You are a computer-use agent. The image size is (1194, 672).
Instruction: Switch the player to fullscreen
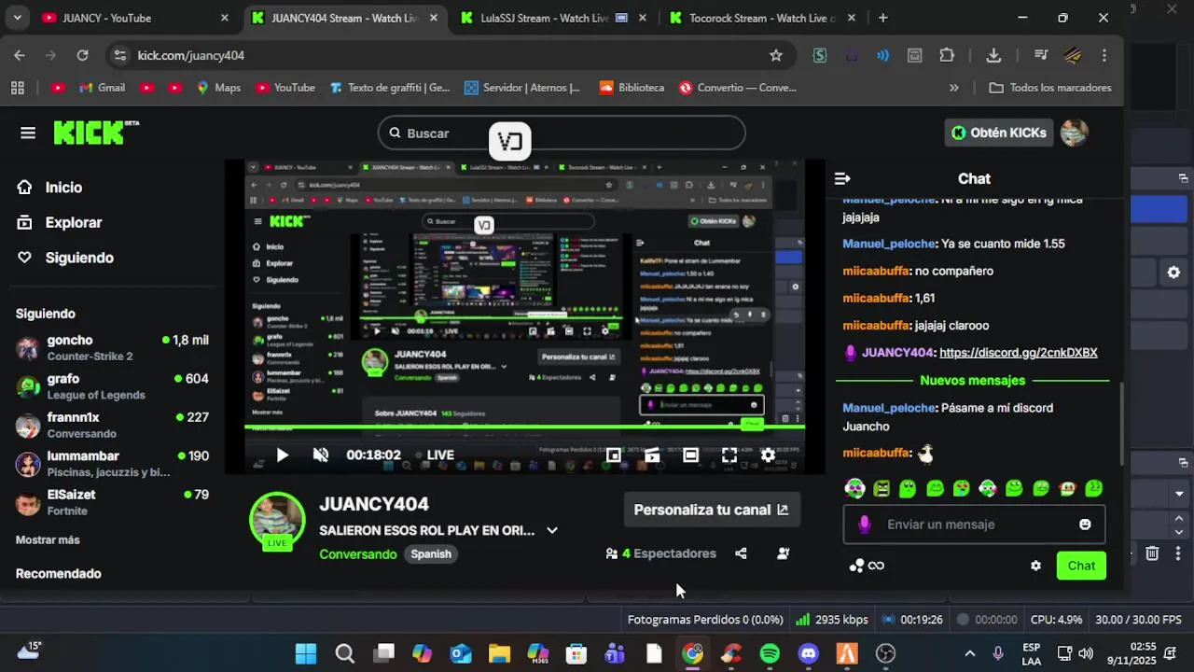tap(729, 455)
